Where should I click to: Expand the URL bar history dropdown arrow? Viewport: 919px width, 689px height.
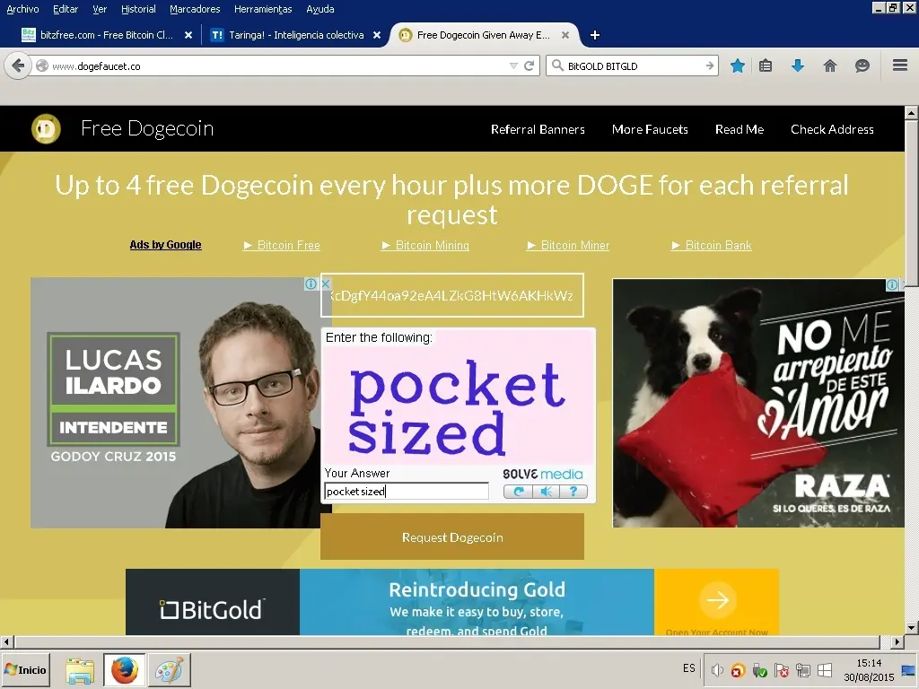point(513,65)
